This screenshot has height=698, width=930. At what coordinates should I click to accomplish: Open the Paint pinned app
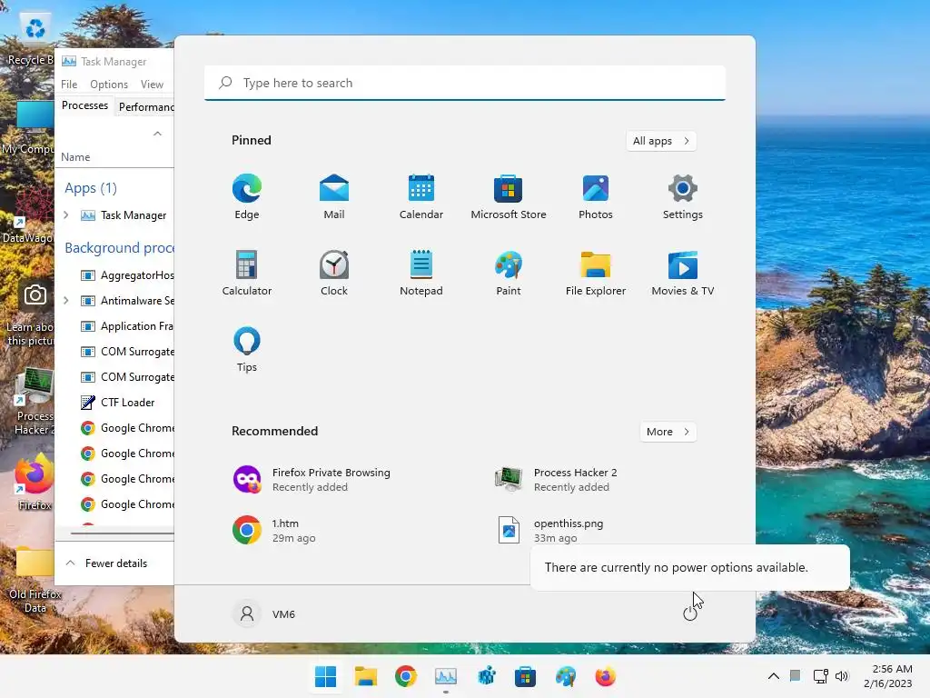(509, 273)
